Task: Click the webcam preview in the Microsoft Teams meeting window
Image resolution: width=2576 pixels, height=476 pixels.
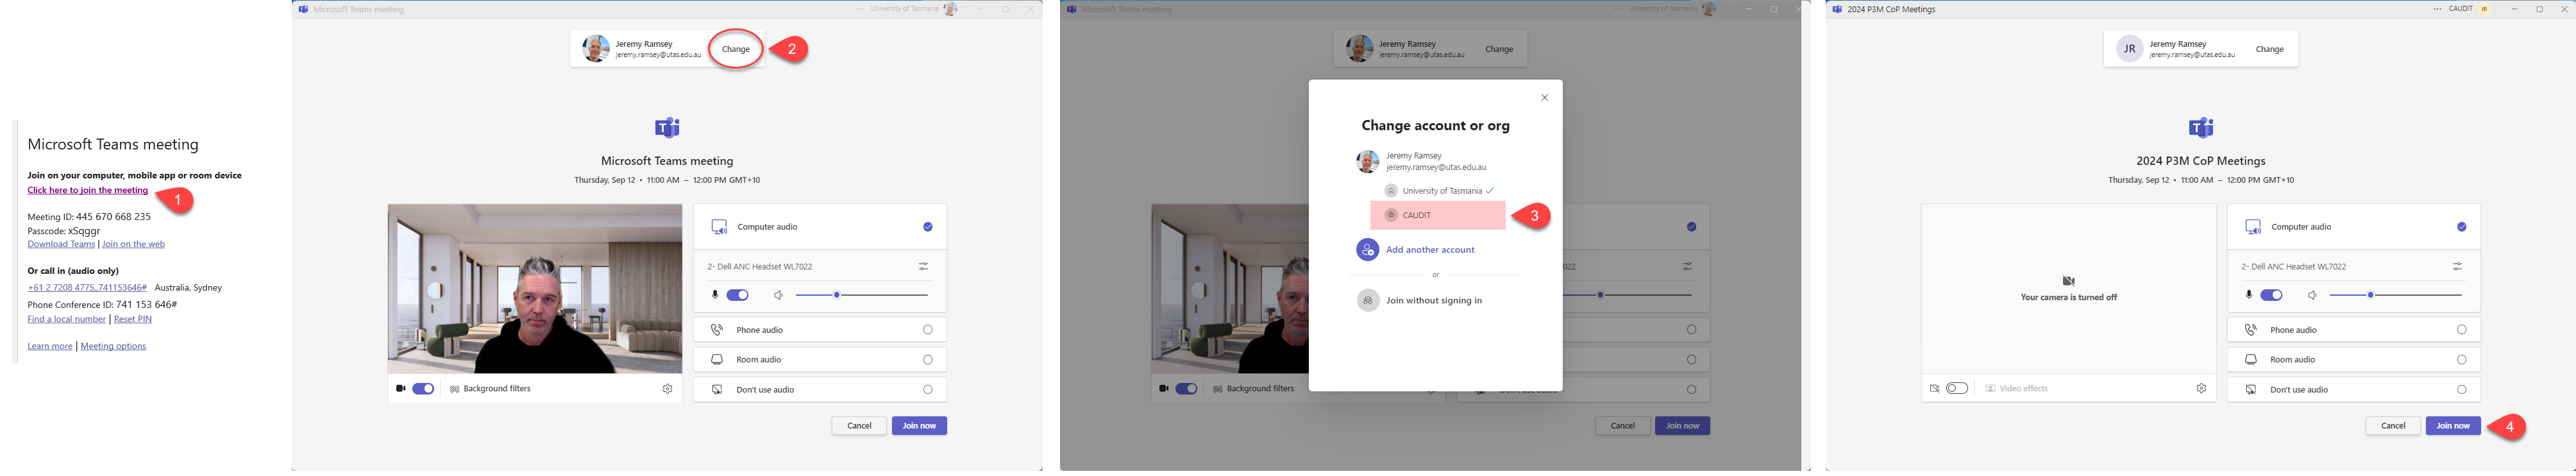Action: tap(535, 289)
